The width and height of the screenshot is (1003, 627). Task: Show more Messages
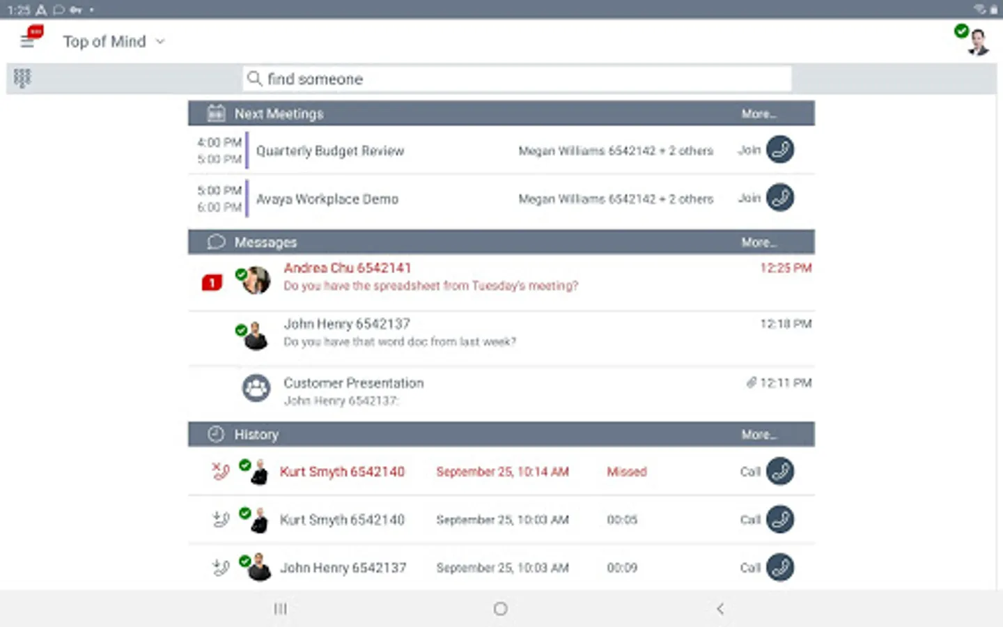pos(759,242)
